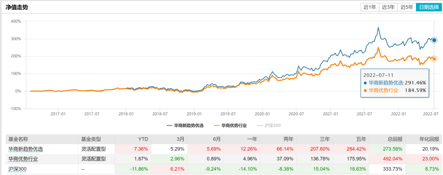
Task: Enable the 沪深300 legend series
Action: point(269,125)
